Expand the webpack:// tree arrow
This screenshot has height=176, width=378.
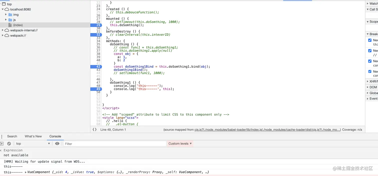(x=3, y=36)
